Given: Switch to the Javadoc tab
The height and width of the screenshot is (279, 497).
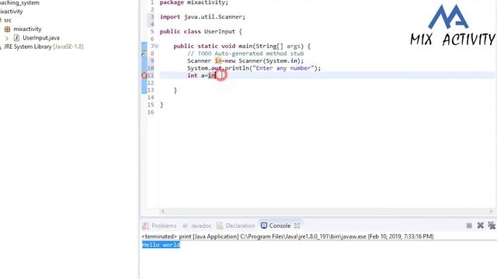Looking at the screenshot, I should 200,226.
